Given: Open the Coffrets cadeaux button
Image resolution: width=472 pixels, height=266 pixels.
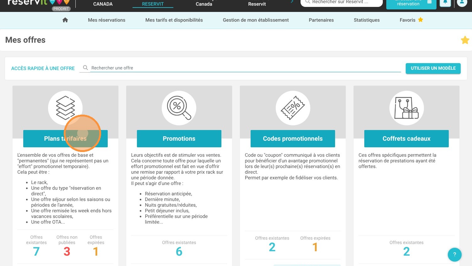Looking at the screenshot, I should 406,138.
